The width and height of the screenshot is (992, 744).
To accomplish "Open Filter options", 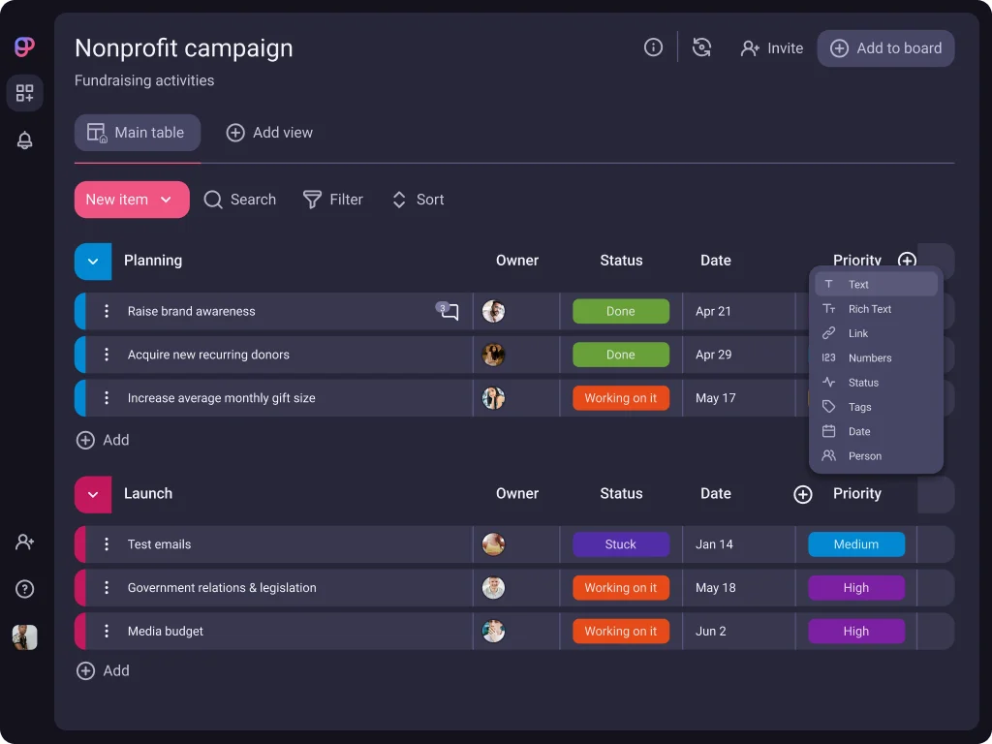I will [333, 200].
